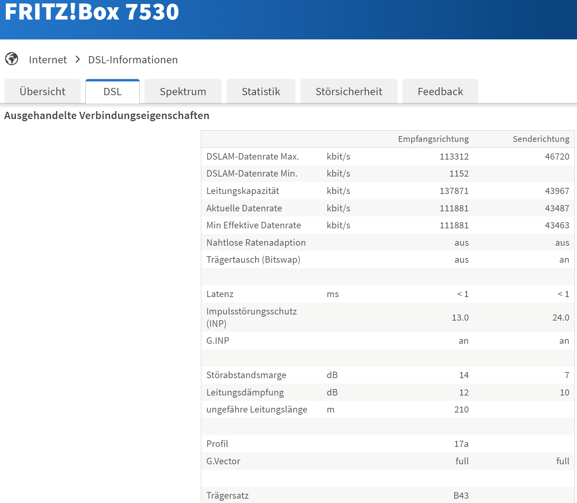Click the Senderichtung column header
Image resolution: width=577 pixels, height=503 pixels.
click(541, 139)
